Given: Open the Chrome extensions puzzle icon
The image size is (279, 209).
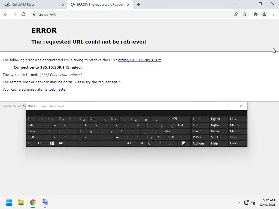Looking at the screenshot, I should coord(256,14).
